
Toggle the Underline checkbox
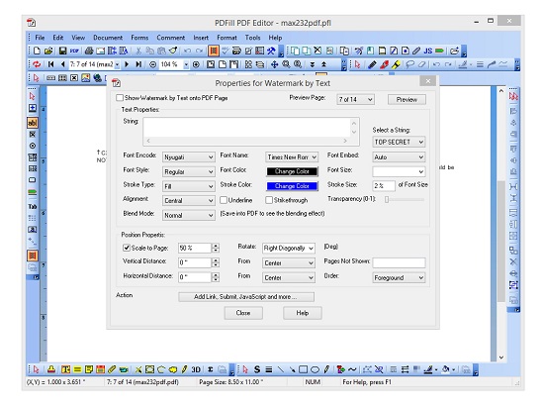pos(224,200)
